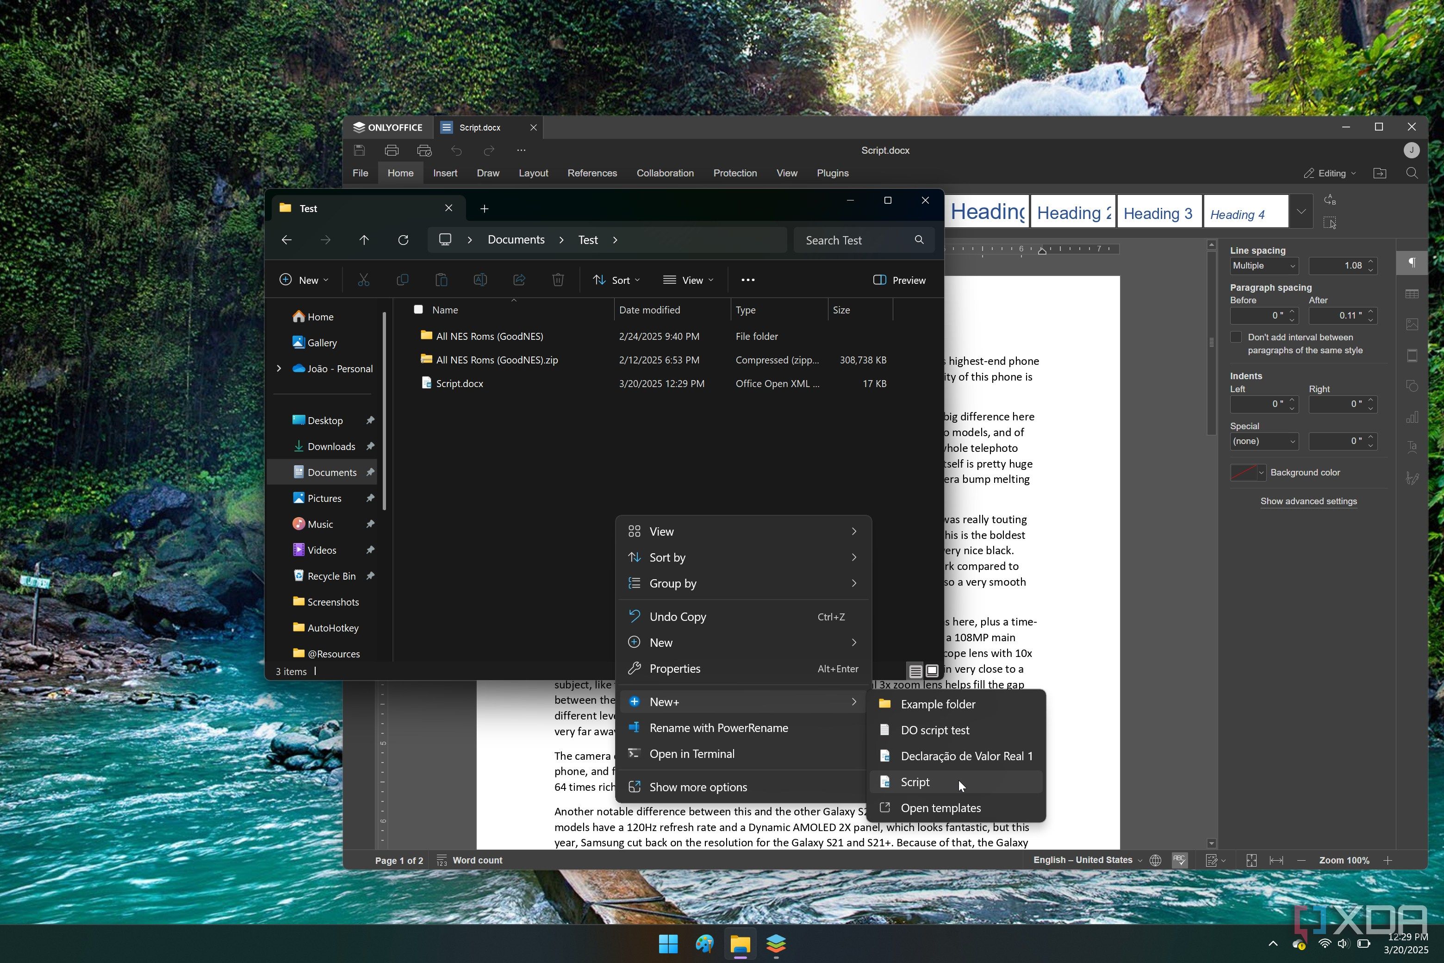Open file location icon in ONLYOFFICE
Screen dimensions: 1444x963
click(1380, 173)
